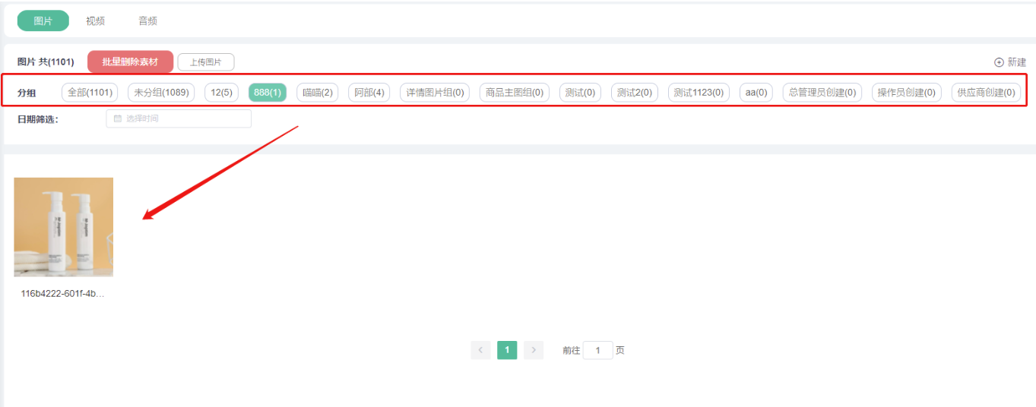Image resolution: width=1036 pixels, height=407 pixels.
Task: Click the 新建 plus icon
Action: (999, 62)
